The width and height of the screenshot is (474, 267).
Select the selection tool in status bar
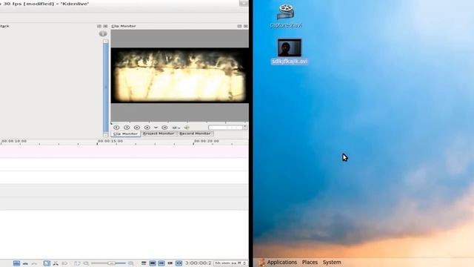[x=47, y=263]
